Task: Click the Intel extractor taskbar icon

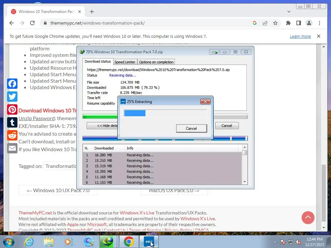Action: [149, 242]
